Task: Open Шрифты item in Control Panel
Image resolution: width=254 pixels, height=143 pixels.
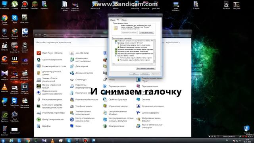Action: [x=44, y=126]
